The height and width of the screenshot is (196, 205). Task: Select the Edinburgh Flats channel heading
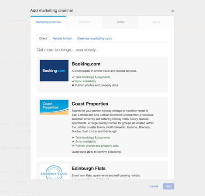coord(89,168)
